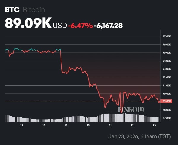Select date 23 on the time axis
This screenshot has width=178, height=145.
pos(154,125)
